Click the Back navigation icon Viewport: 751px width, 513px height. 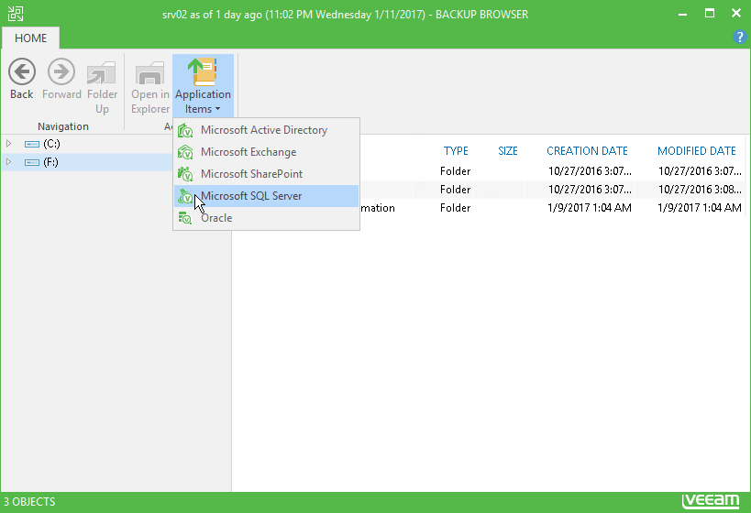(x=22, y=72)
